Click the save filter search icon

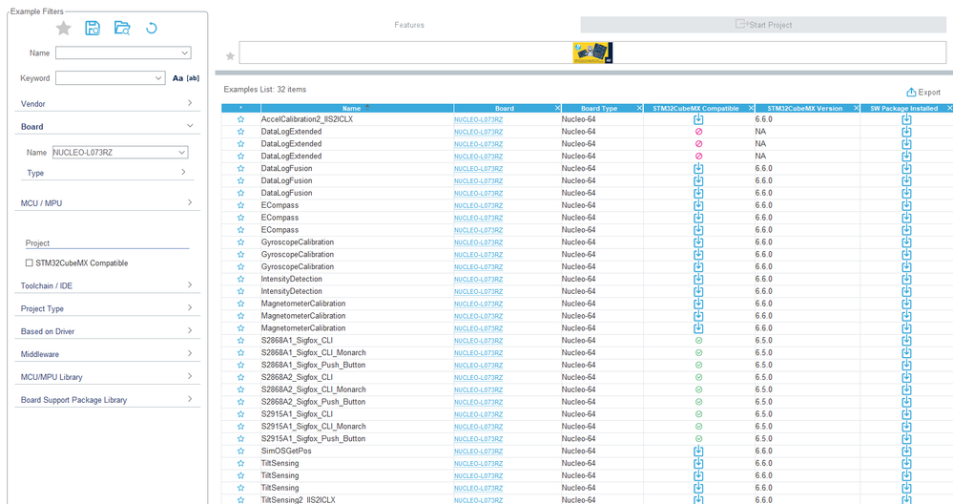(93, 28)
